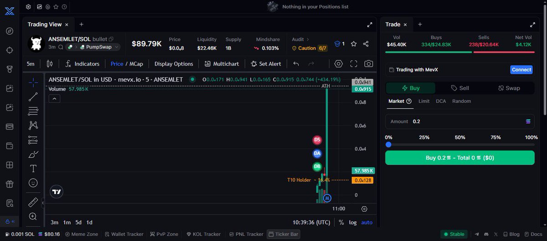Copy the bullet token address
This screenshot has width=547, height=241.
click(111, 40)
